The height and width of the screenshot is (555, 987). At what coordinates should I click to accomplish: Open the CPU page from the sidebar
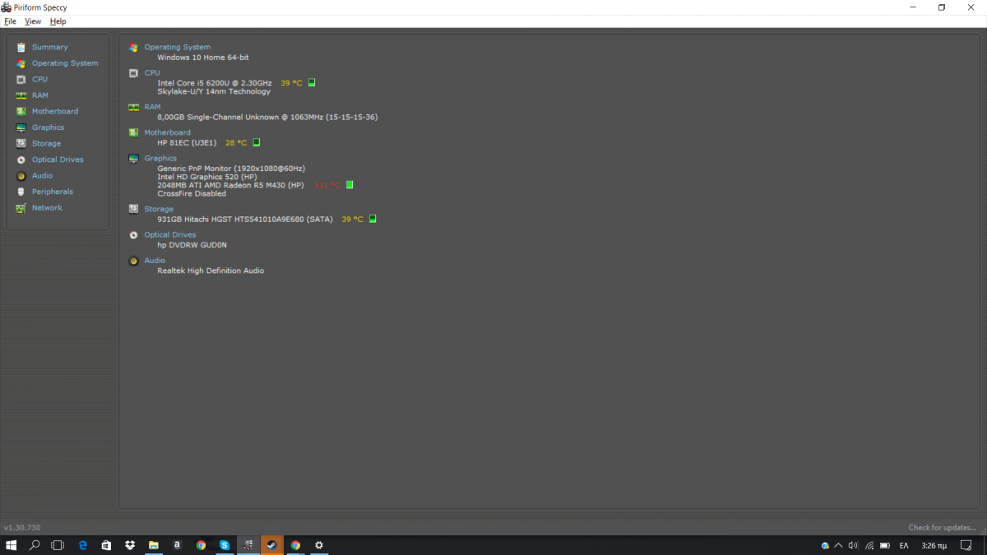[x=39, y=79]
